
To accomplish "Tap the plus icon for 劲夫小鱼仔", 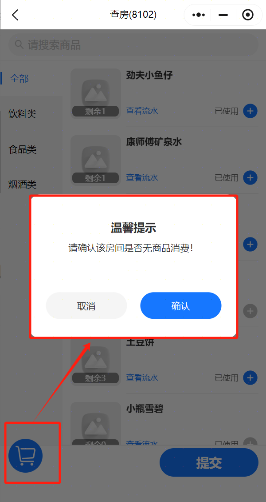I will (x=250, y=111).
